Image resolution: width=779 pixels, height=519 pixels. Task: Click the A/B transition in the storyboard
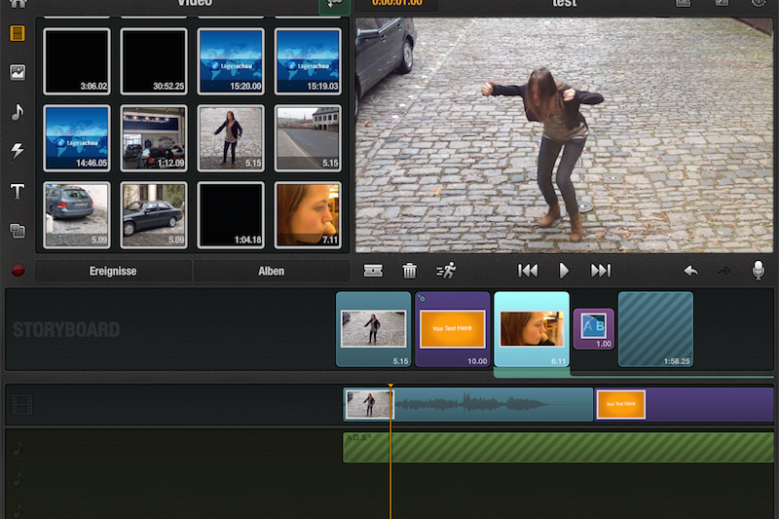click(x=593, y=328)
